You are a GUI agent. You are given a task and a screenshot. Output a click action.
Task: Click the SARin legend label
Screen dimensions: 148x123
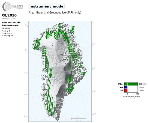121,84
